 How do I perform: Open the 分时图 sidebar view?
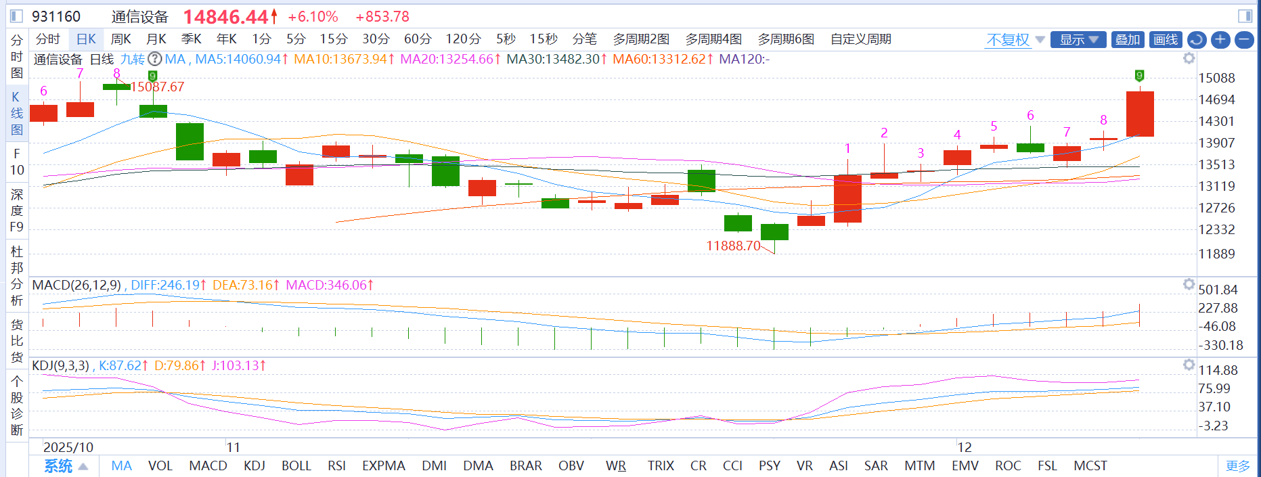pos(17,57)
